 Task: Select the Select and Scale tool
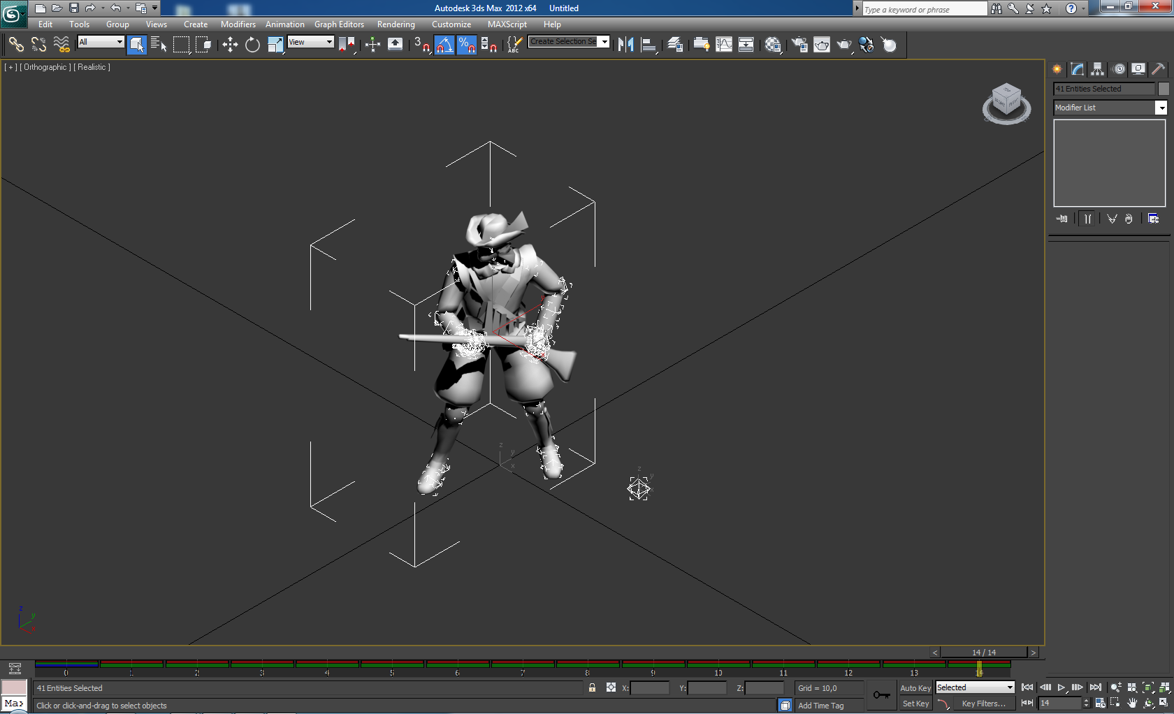click(275, 45)
